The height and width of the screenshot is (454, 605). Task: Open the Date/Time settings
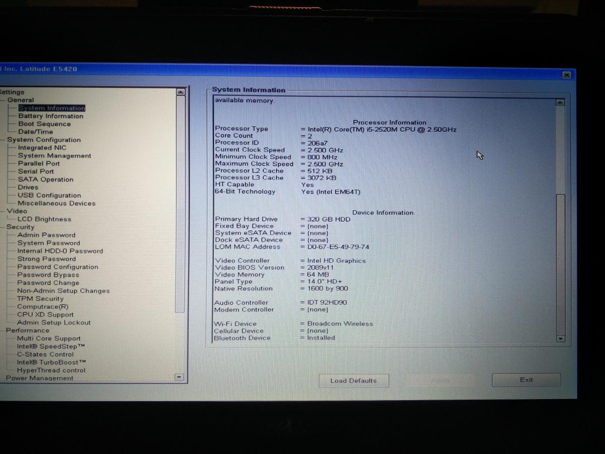35,132
